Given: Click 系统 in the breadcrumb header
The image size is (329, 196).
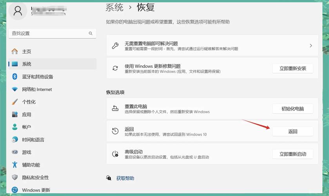Looking at the screenshot, I should pos(115,7).
